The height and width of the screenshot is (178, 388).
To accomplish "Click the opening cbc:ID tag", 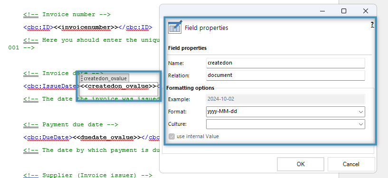I will tap(38, 27).
